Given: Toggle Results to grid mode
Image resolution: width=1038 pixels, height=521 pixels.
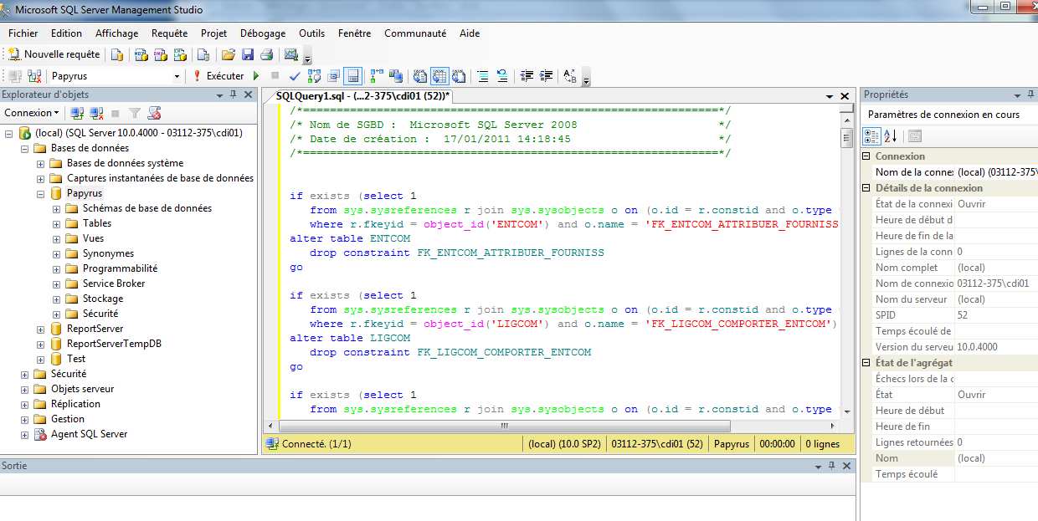Looking at the screenshot, I should [x=439, y=76].
